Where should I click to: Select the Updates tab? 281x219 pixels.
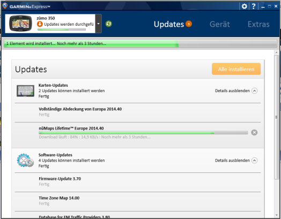(169, 24)
